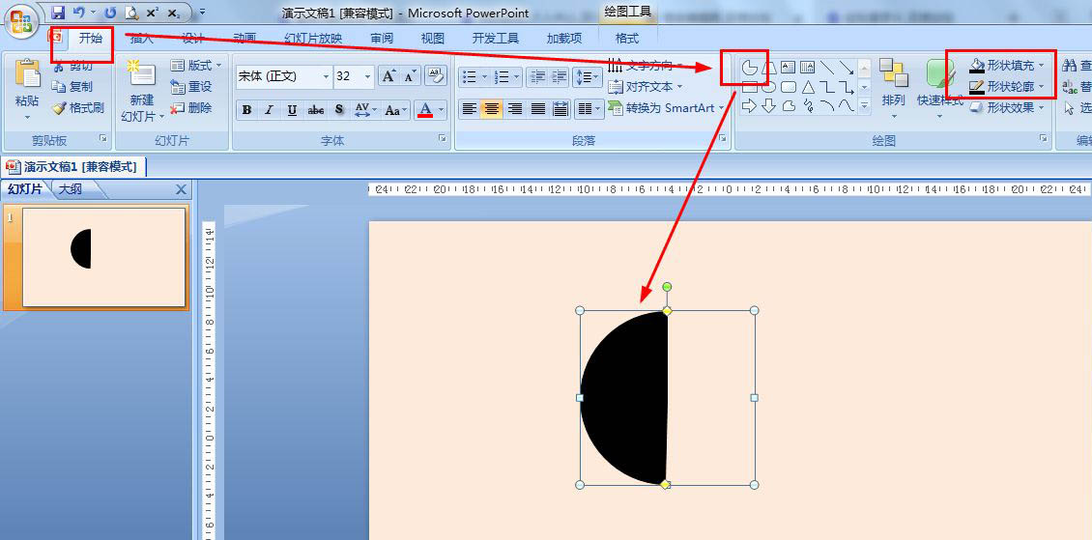
Task: Toggle center text alignment
Action: 492,108
